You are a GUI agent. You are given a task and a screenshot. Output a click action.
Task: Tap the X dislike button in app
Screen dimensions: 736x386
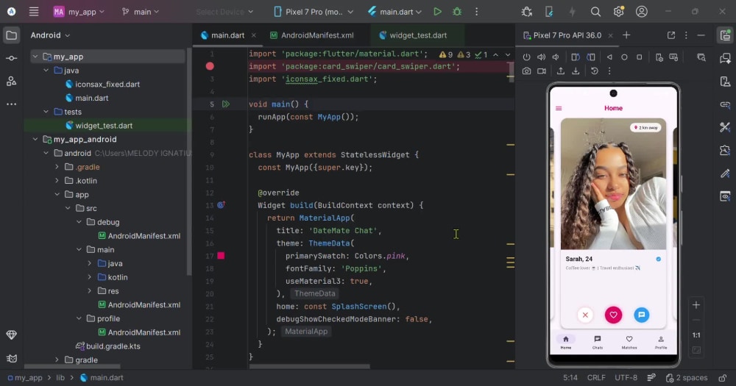585,315
